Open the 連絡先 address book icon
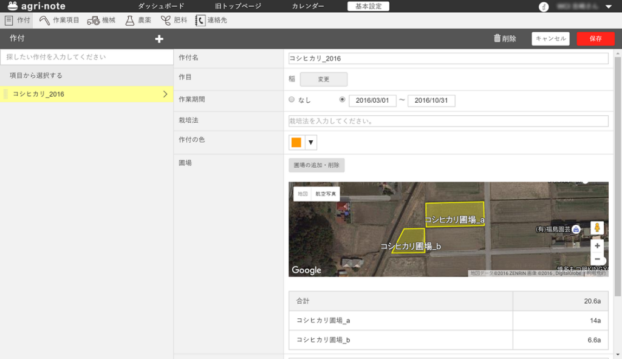Viewport: 622px width, 359px height. (x=200, y=21)
